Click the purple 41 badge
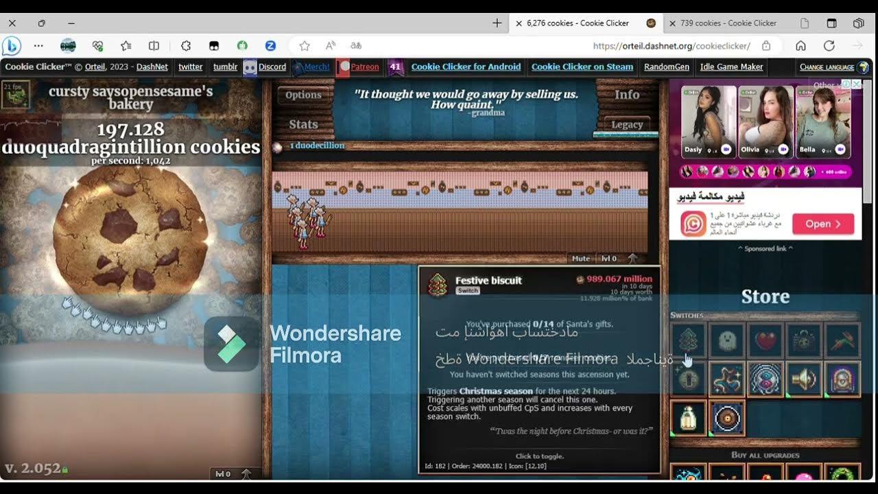The image size is (878, 494). coord(394,67)
